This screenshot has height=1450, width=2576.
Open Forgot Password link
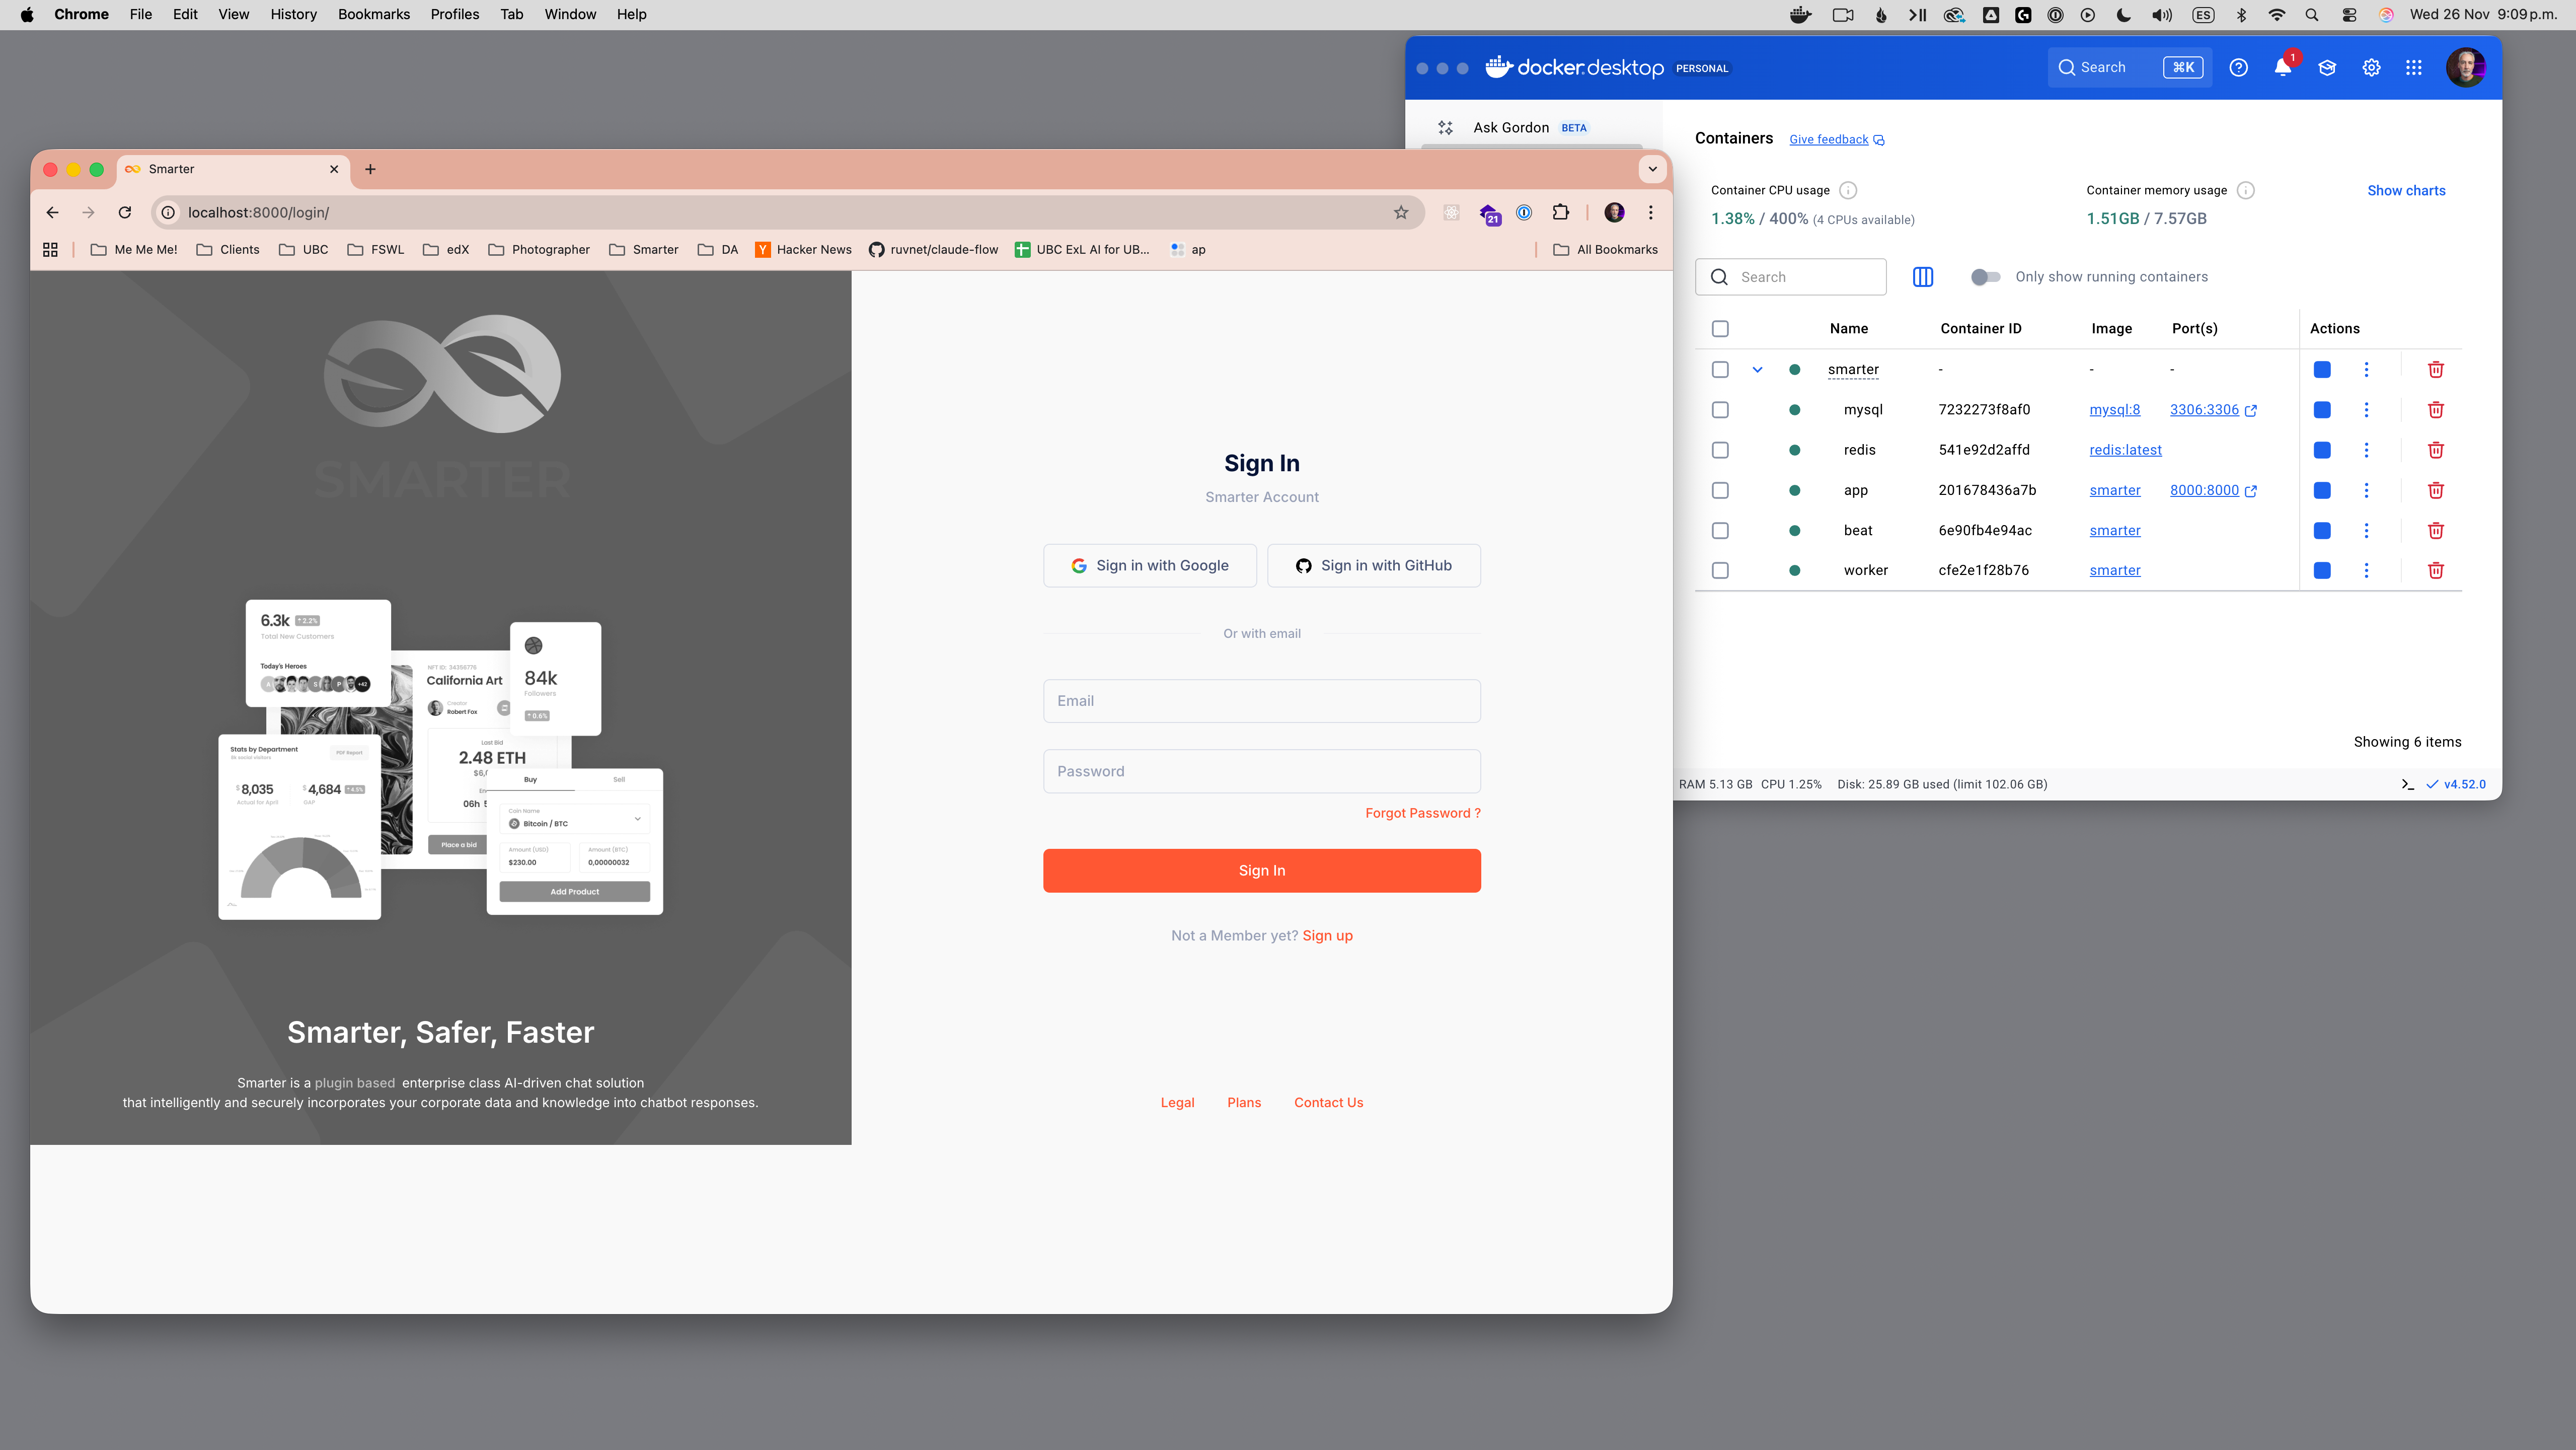[1422, 813]
